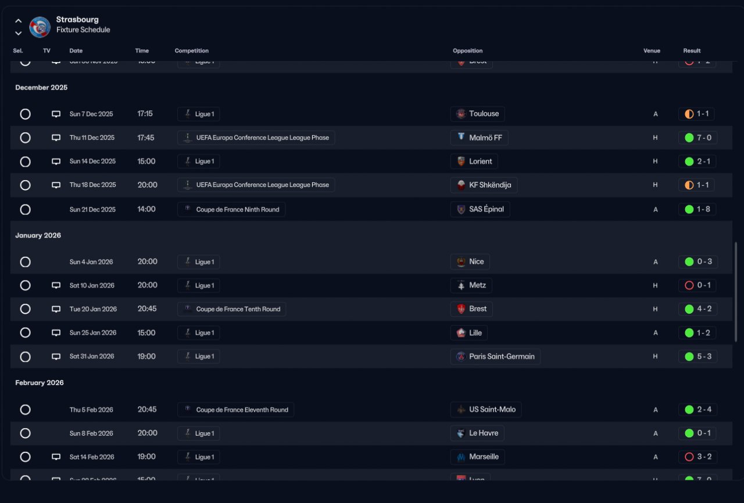
Task: Click the TV icon for the Marseille match
Action: pos(56,457)
